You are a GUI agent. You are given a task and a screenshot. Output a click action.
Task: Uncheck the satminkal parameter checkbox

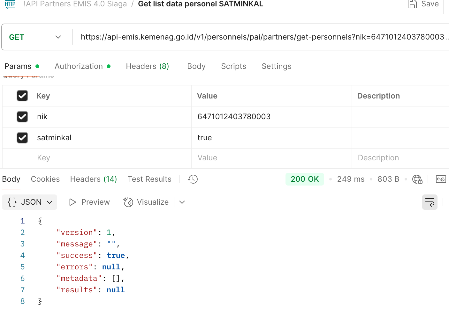point(22,138)
